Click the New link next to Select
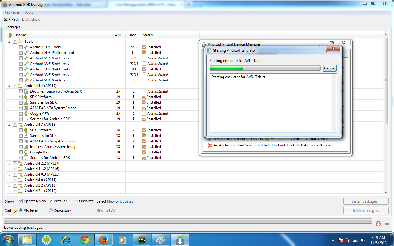This screenshot has width=394, height=246. (111, 201)
